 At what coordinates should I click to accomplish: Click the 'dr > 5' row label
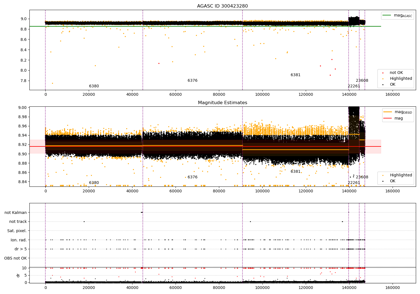point(21,249)
